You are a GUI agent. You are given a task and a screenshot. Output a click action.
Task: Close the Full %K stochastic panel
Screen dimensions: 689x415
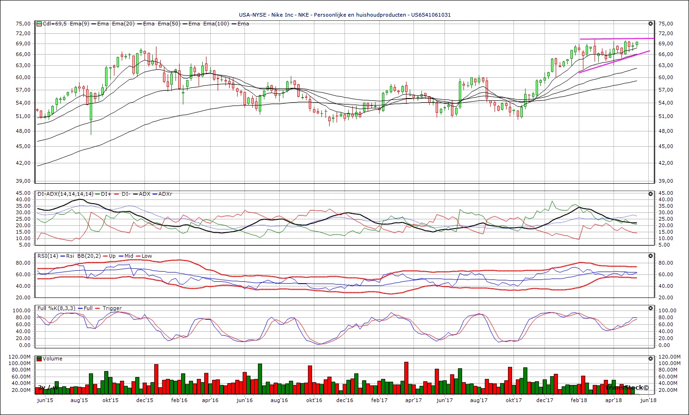(651, 308)
